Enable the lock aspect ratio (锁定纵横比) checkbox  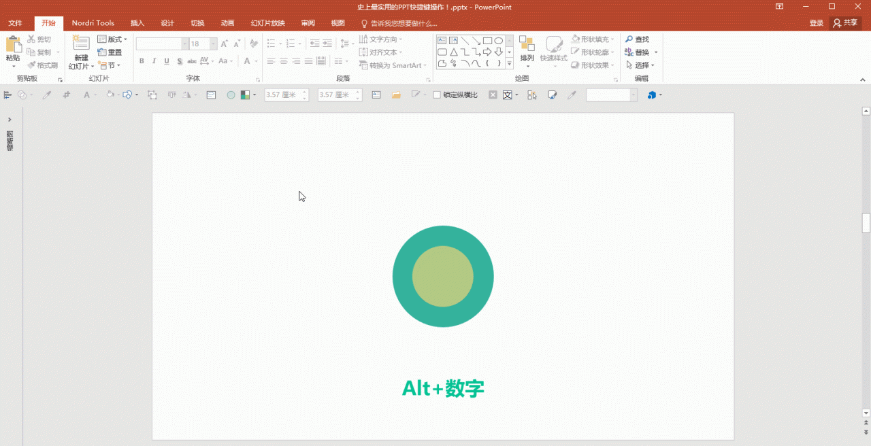click(x=438, y=95)
